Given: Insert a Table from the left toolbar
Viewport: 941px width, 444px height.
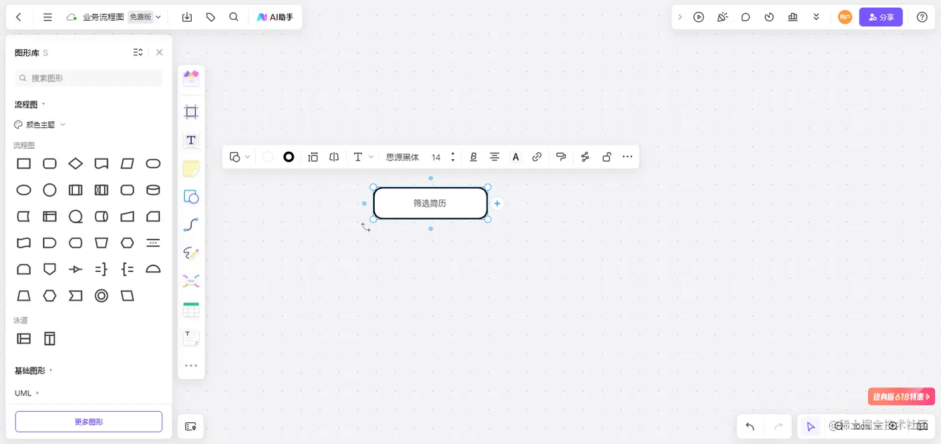Looking at the screenshot, I should pyautogui.click(x=191, y=309).
